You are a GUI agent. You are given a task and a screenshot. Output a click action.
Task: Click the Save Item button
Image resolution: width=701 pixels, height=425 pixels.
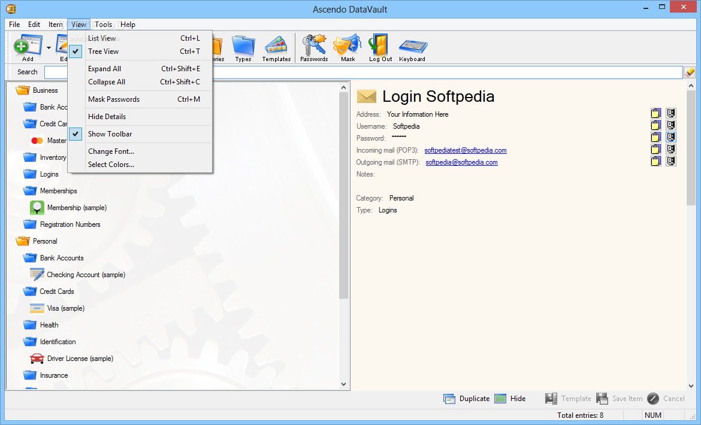tap(619, 399)
